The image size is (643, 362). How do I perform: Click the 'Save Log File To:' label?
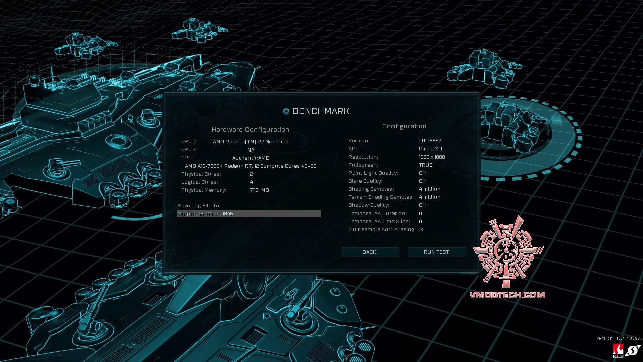tap(199, 206)
